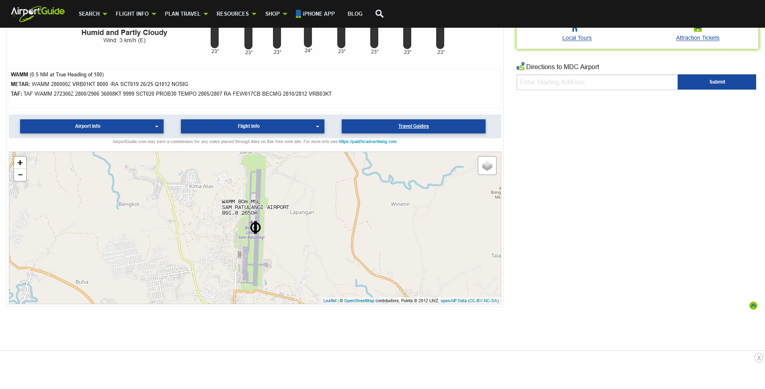Open the Attraction Tickets link

[x=697, y=38]
